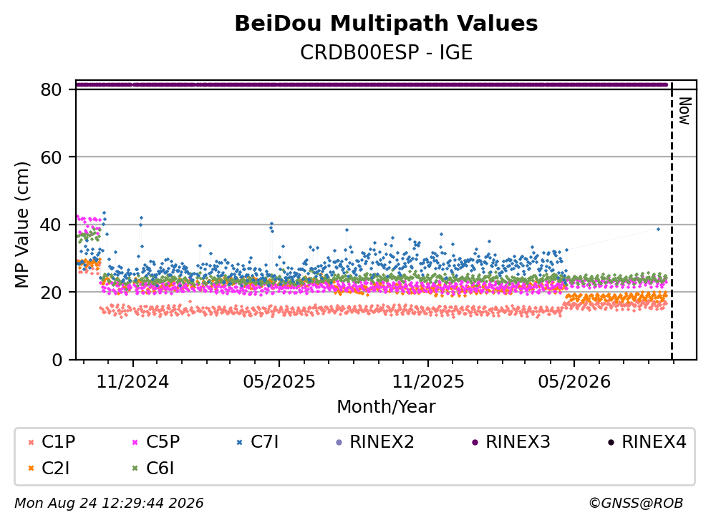Click the isolated C7I point near Now
711x525 pixels.
[658, 229]
